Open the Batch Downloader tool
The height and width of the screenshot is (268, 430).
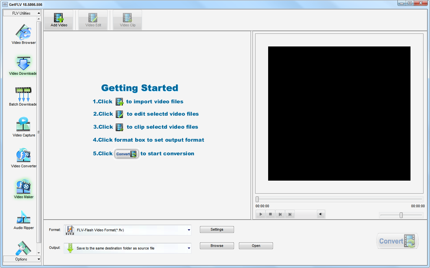tap(23, 96)
